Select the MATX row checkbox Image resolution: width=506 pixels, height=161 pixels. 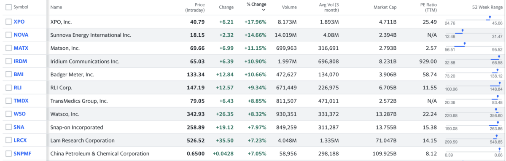click(8, 48)
